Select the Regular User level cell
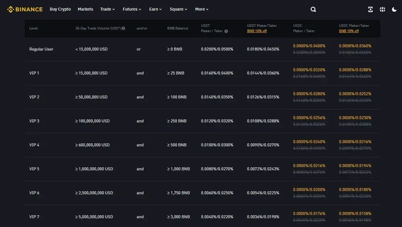Screen dimensions: 402x227 coord(41,49)
